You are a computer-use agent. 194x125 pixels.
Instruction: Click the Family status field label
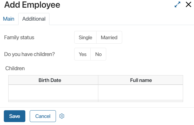coord(19,37)
